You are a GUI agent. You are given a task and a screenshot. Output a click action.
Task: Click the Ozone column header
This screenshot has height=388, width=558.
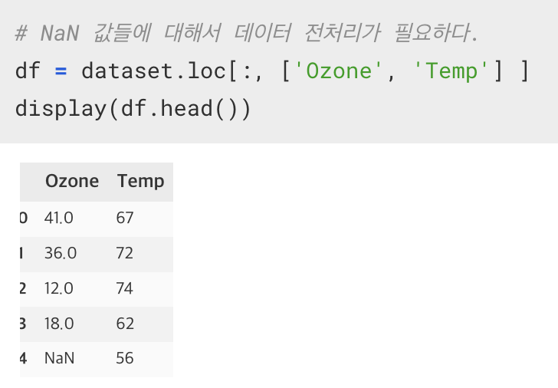[x=72, y=181]
